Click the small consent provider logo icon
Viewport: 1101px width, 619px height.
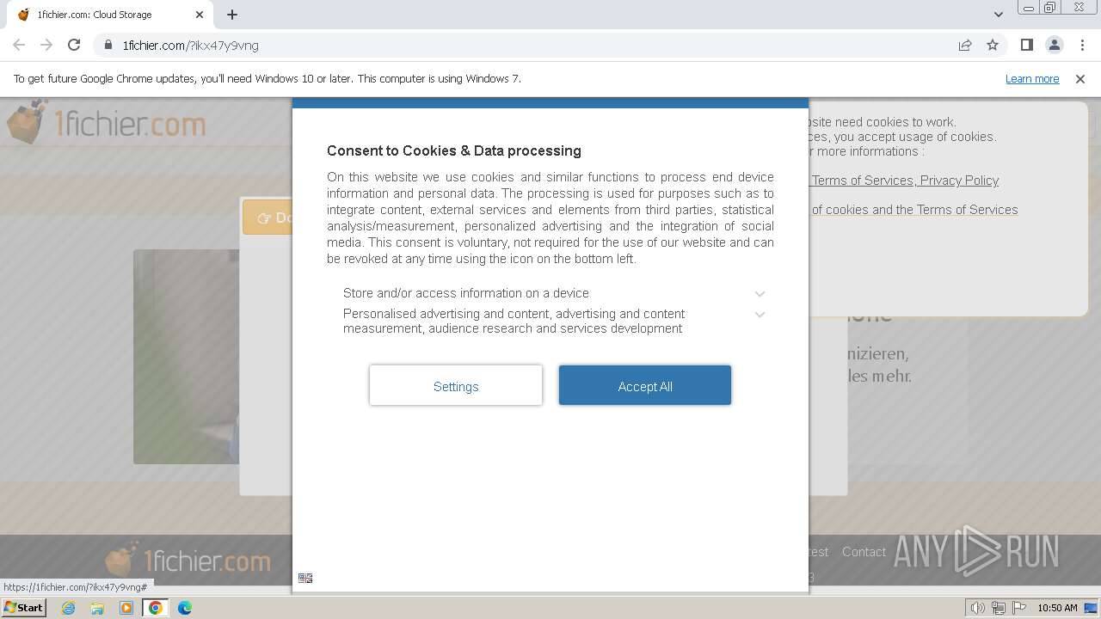tap(305, 578)
